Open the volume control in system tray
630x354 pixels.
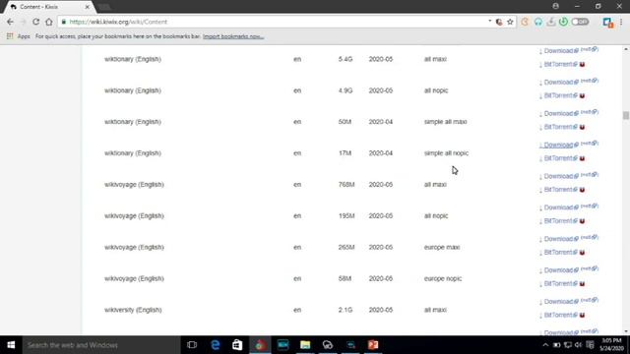578,345
